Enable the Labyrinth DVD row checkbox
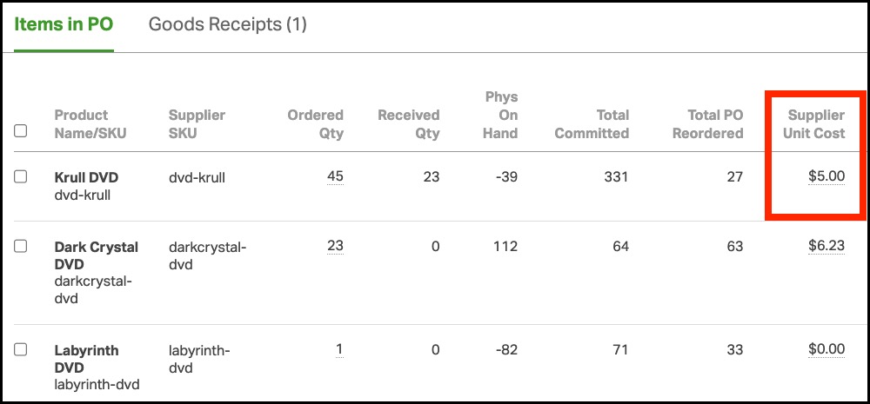This screenshot has height=404, width=870. click(21, 349)
